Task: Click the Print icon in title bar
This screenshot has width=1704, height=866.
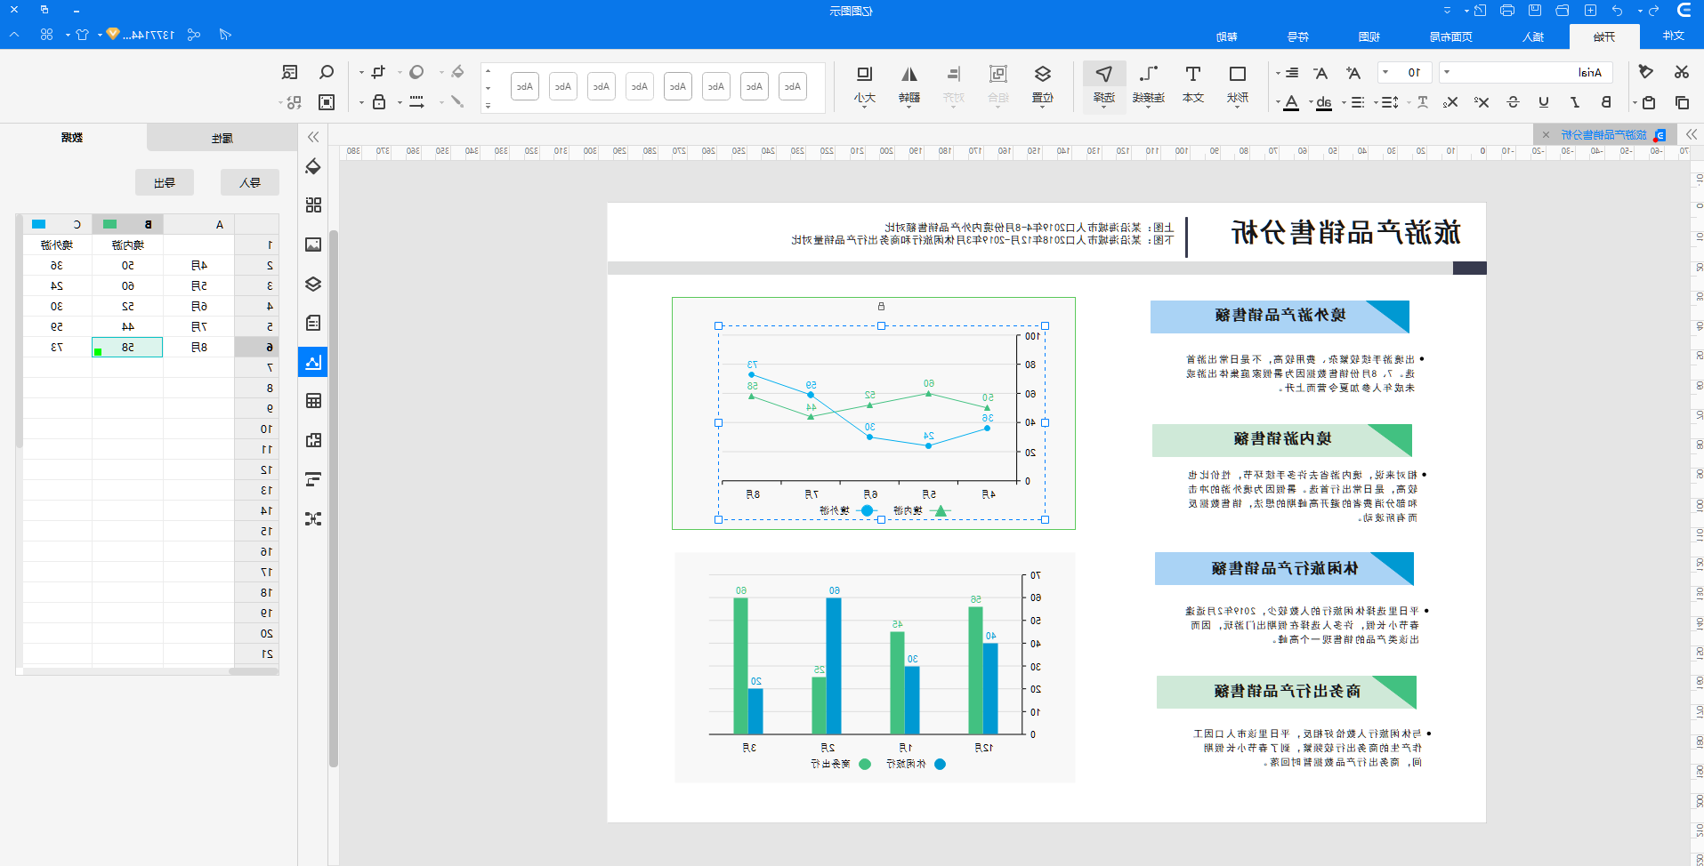Action: [x=1507, y=11]
